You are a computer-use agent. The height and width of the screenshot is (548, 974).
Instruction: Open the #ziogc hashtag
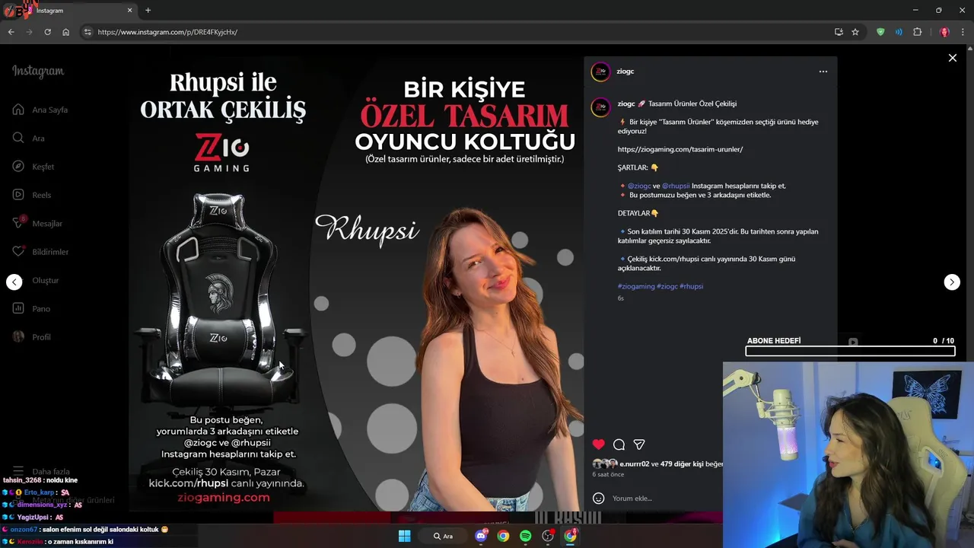667,286
